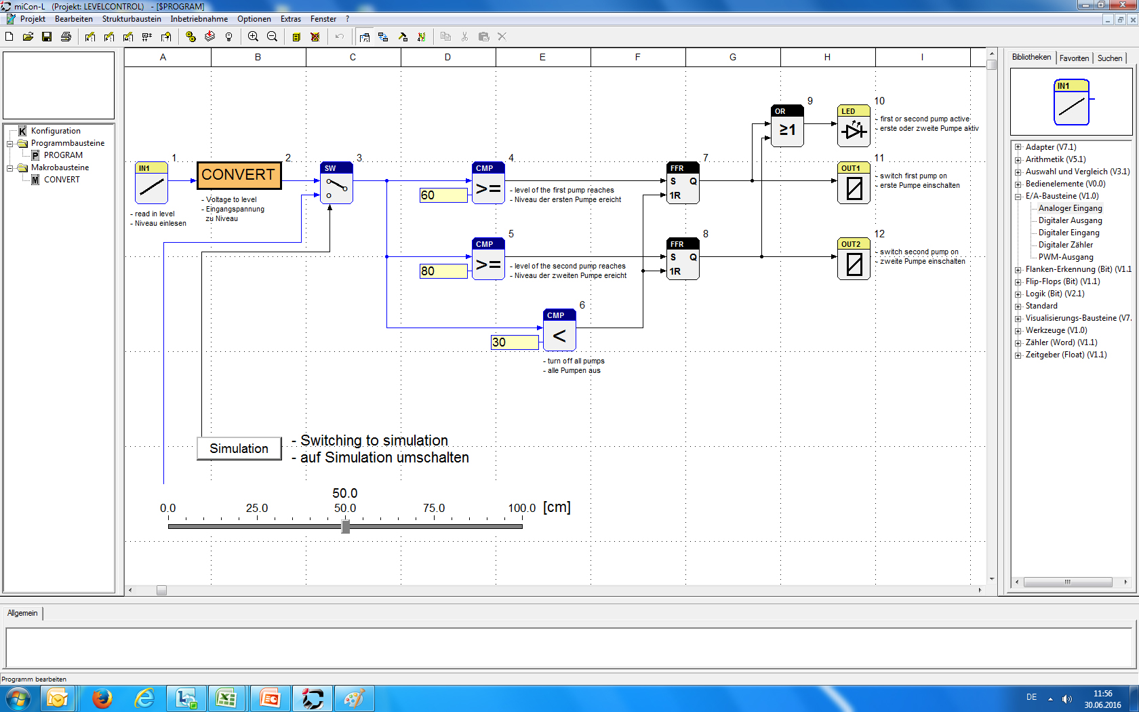Click the zoom in magnifier
This screenshot has height=712, width=1139.
pyautogui.click(x=253, y=37)
